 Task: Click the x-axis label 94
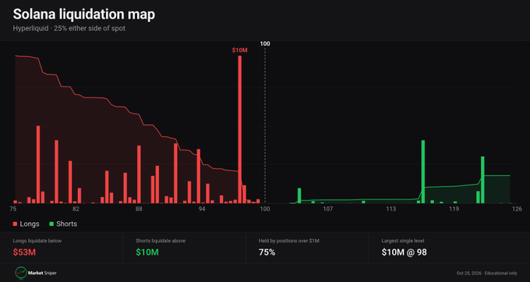[x=202, y=209]
